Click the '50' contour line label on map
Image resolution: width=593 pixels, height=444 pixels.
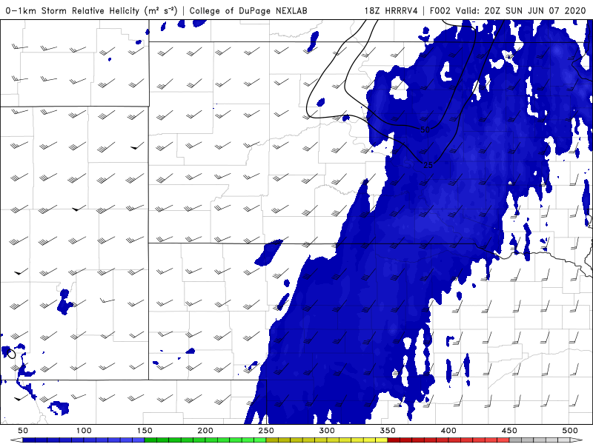coord(425,130)
